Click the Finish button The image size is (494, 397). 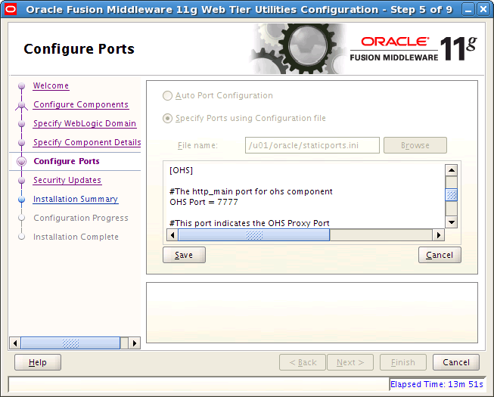(x=403, y=362)
